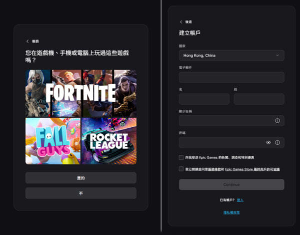Viewport: 300px width, 235px height.
Task: Click the '建立帳戶' heading text
Action: point(189,33)
